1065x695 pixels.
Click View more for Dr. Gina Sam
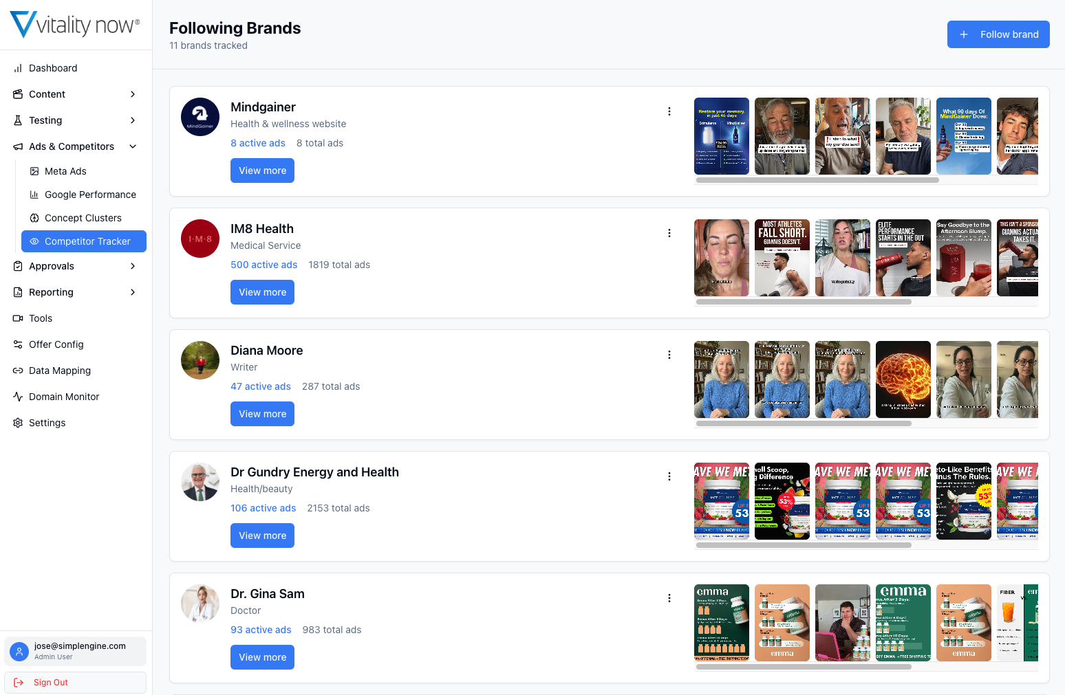262,657
